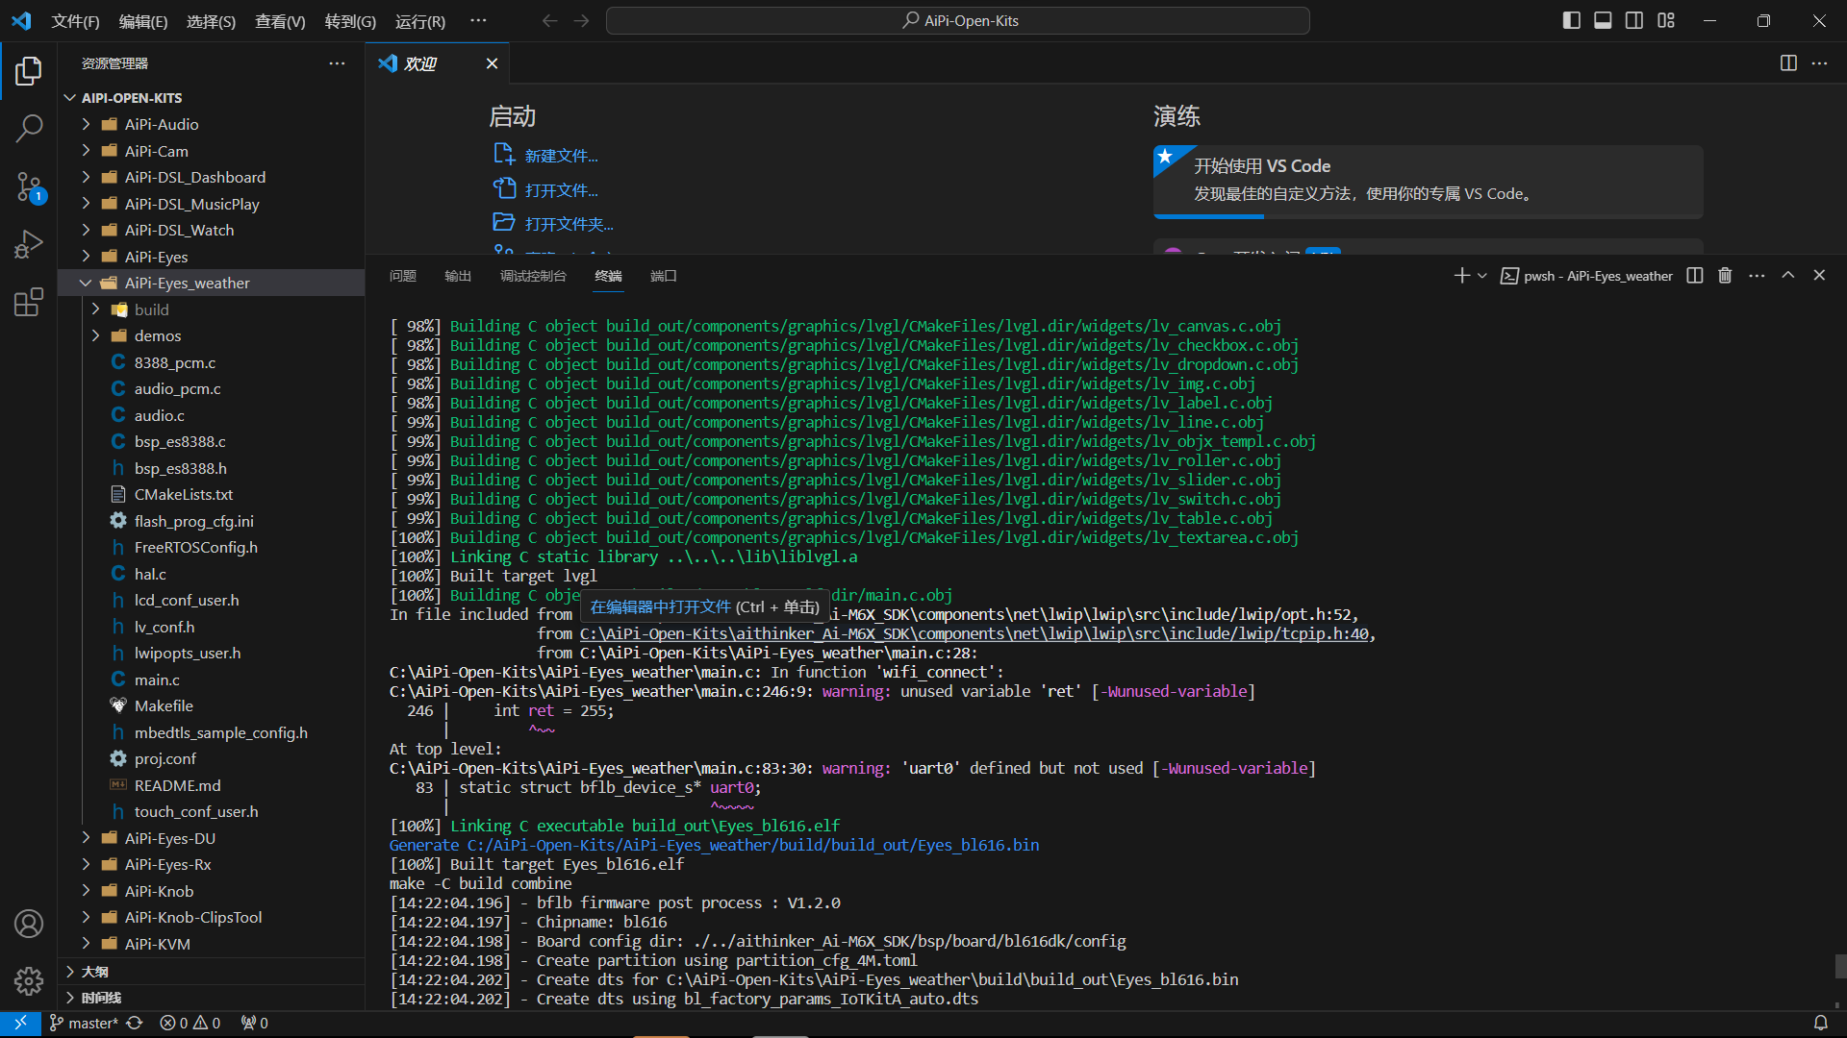
Task: Open editor more actions menu
Action: tap(1819, 63)
